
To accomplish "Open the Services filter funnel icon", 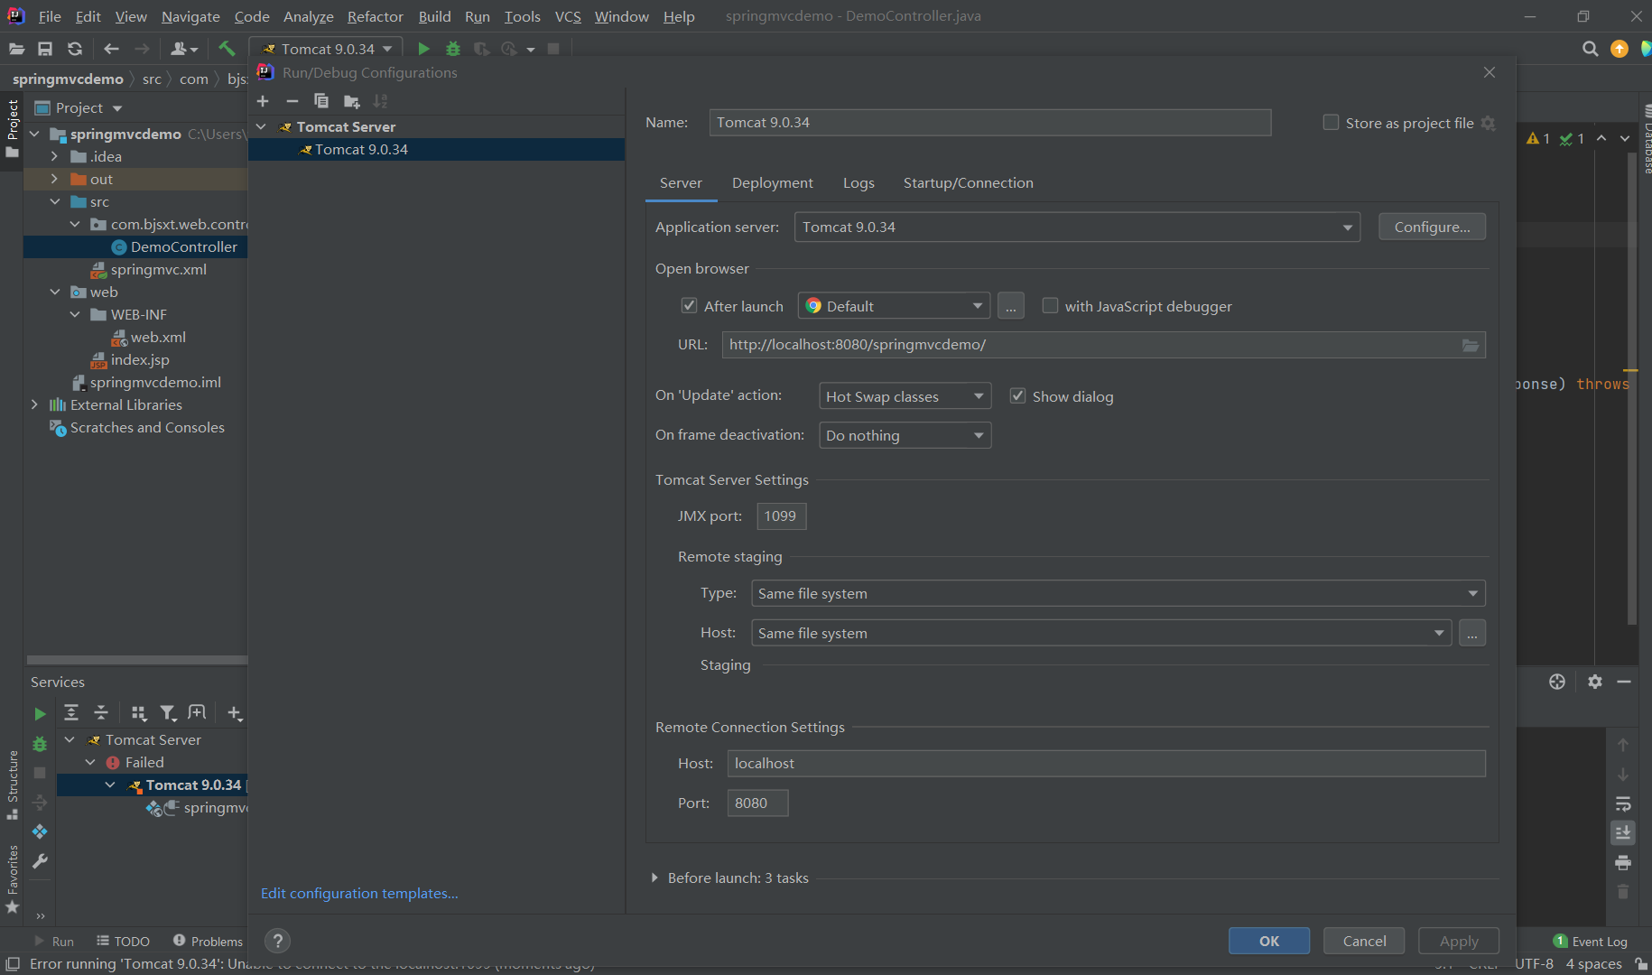I will pyautogui.click(x=168, y=713).
